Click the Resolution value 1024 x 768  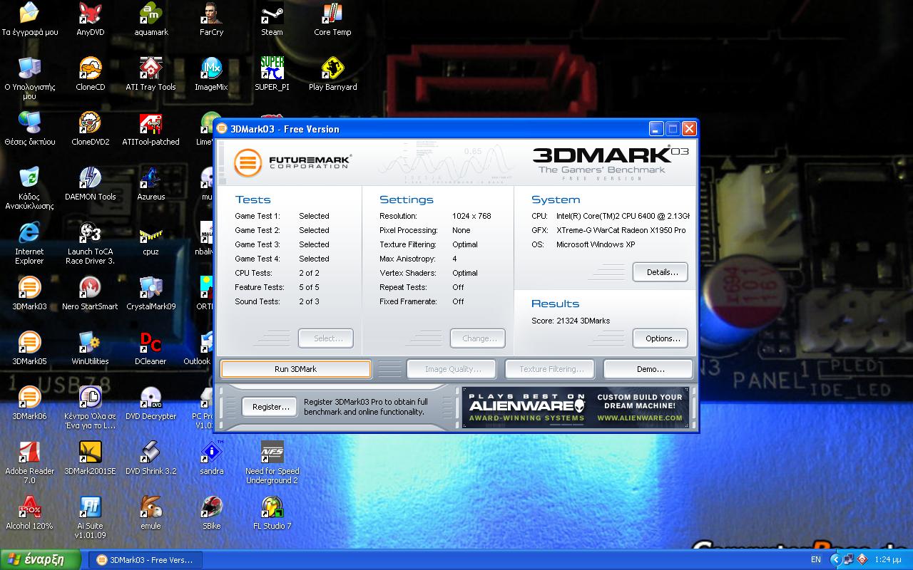click(x=471, y=216)
